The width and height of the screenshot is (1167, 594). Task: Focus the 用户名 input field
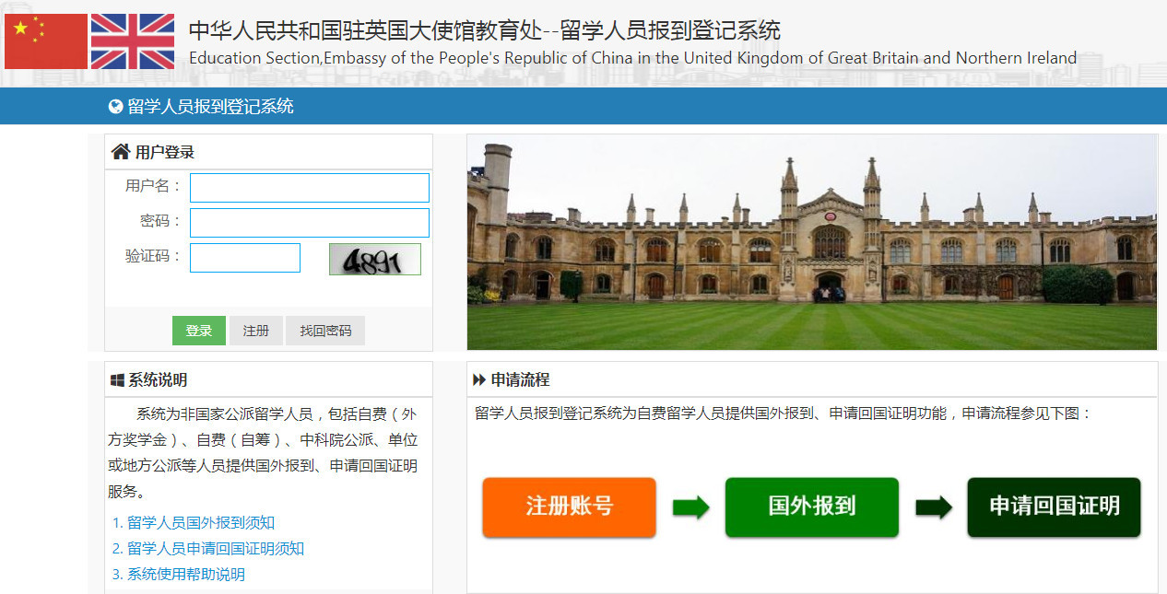pos(310,188)
